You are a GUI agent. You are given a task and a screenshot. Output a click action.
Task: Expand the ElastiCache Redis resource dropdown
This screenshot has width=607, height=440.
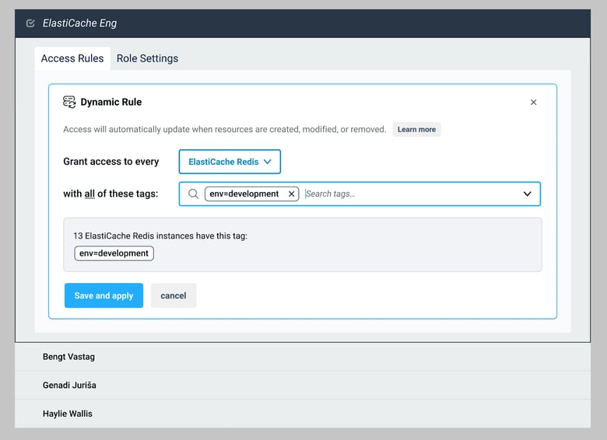pos(230,162)
